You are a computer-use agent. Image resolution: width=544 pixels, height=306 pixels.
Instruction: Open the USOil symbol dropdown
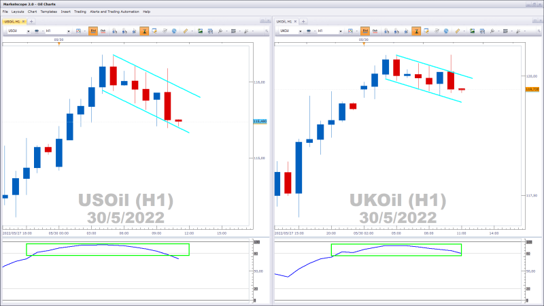(28, 31)
